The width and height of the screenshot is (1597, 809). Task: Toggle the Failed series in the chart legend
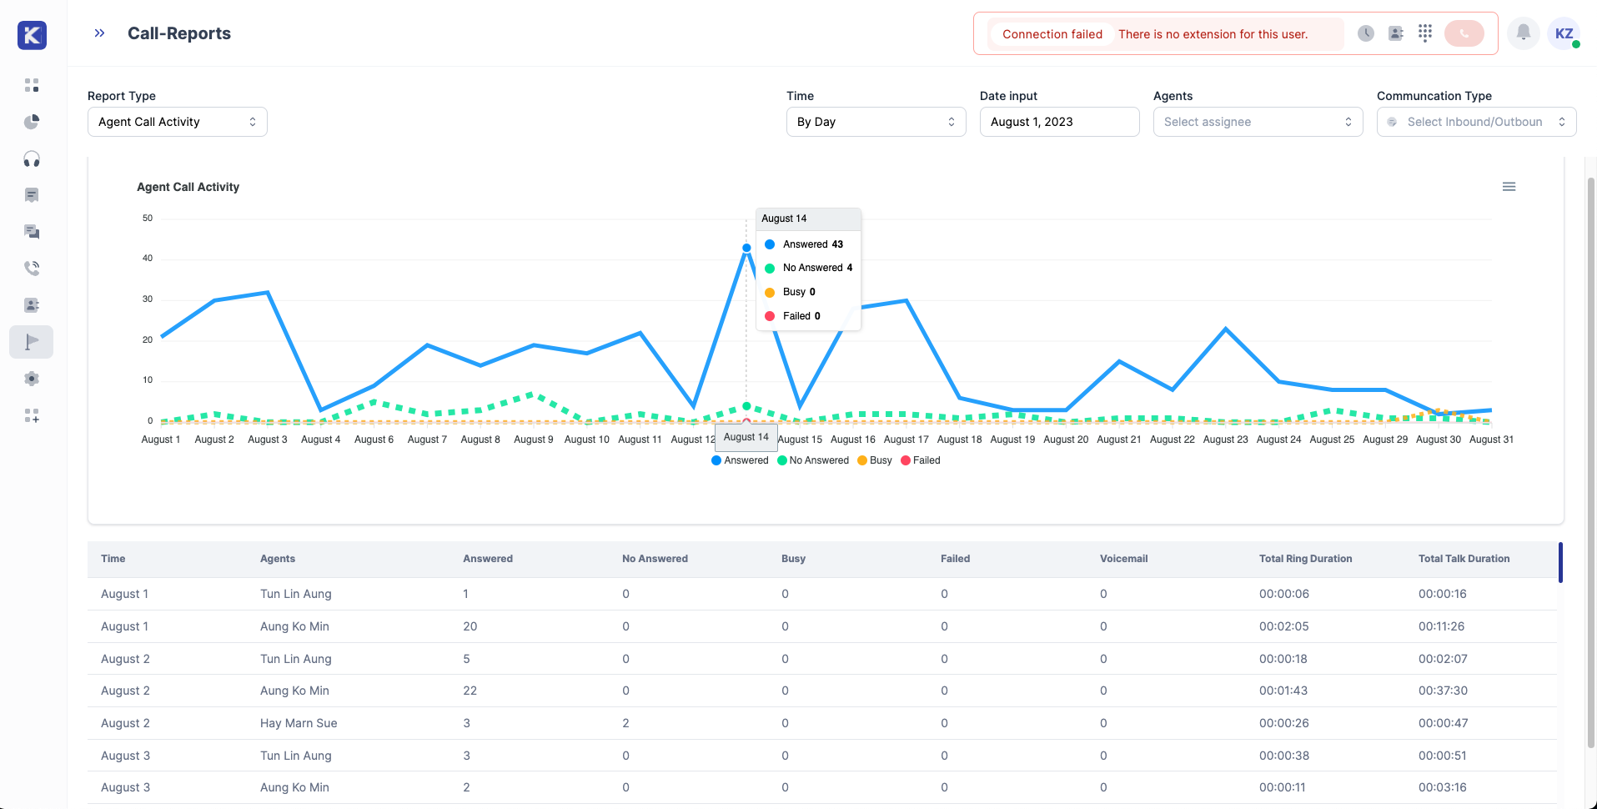point(921,460)
